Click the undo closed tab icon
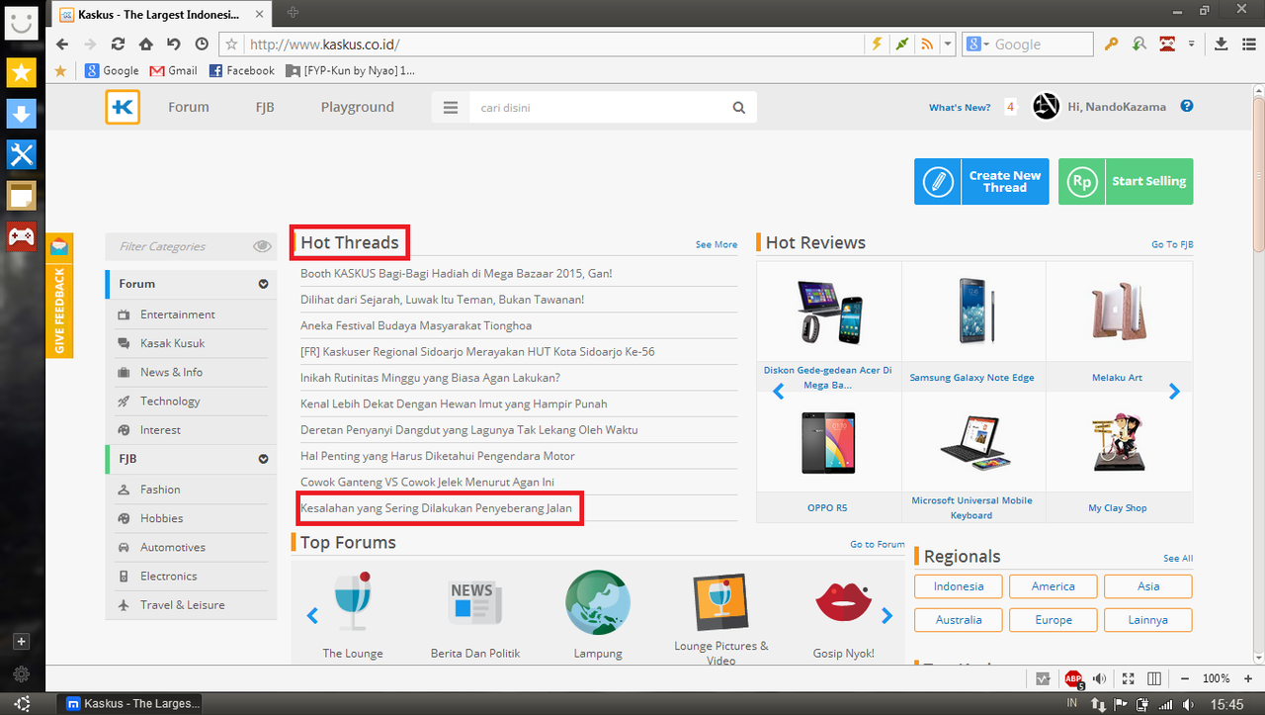 174,45
